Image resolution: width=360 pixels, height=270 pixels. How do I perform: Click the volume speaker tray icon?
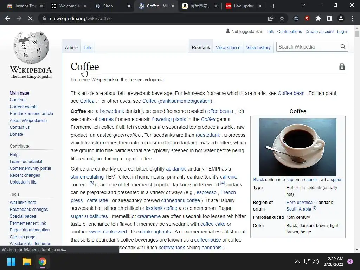316,262
